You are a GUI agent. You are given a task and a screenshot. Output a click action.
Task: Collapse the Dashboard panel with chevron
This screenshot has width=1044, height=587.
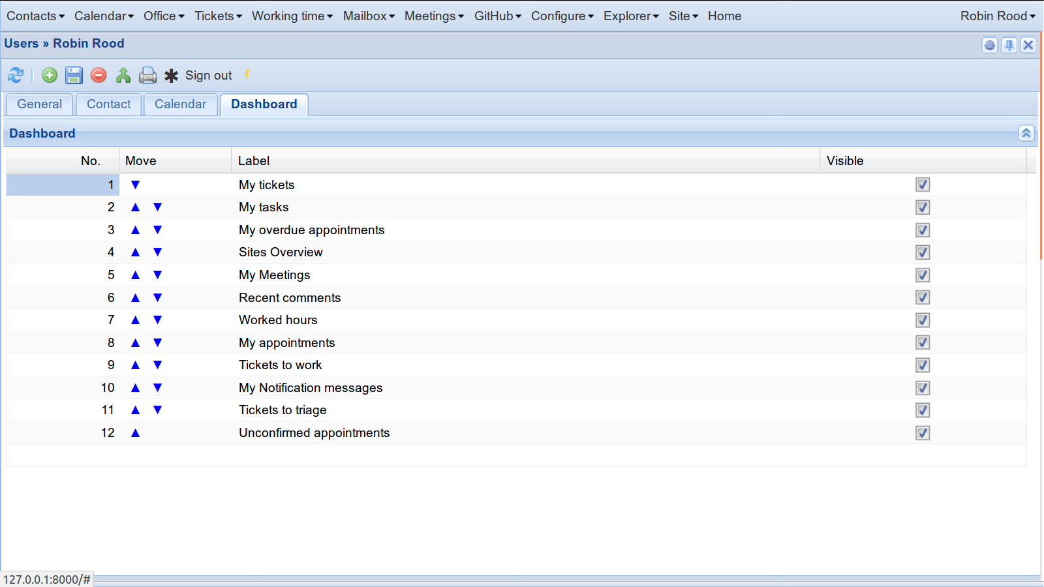(1026, 133)
